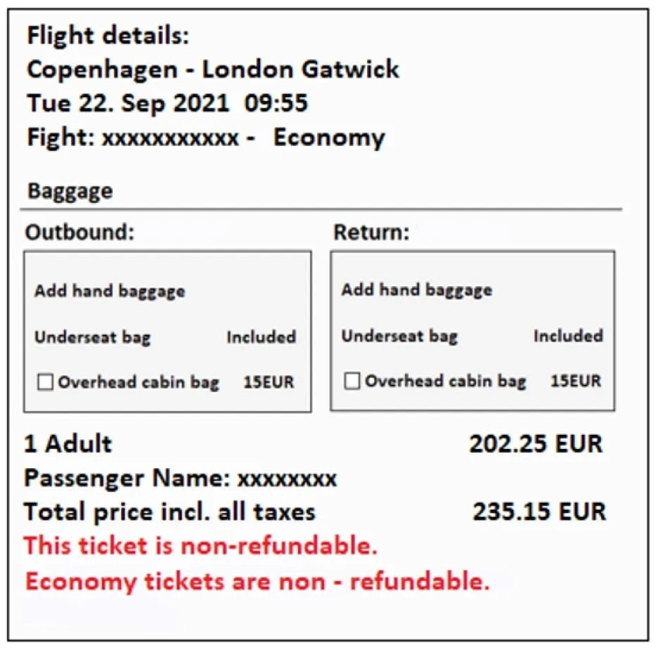Click the Outbound 'Add hand baggage' label
The image size is (658, 657).
(x=110, y=291)
